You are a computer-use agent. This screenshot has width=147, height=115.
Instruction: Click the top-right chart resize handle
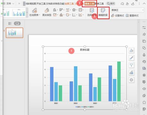[x=126, y=47]
